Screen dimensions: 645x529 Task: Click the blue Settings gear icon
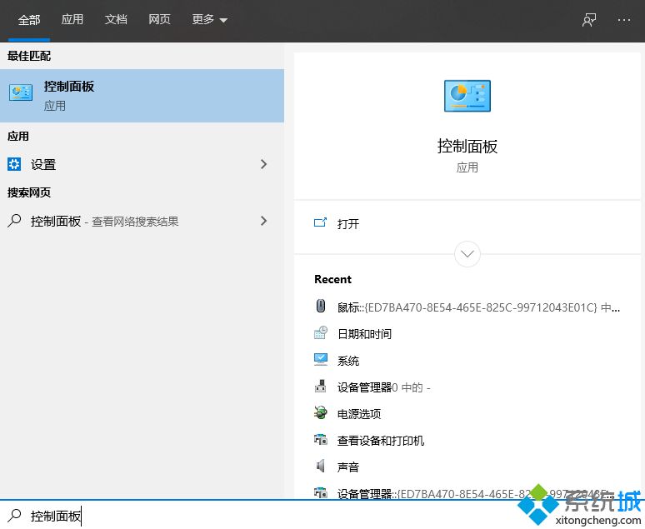coord(14,164)
